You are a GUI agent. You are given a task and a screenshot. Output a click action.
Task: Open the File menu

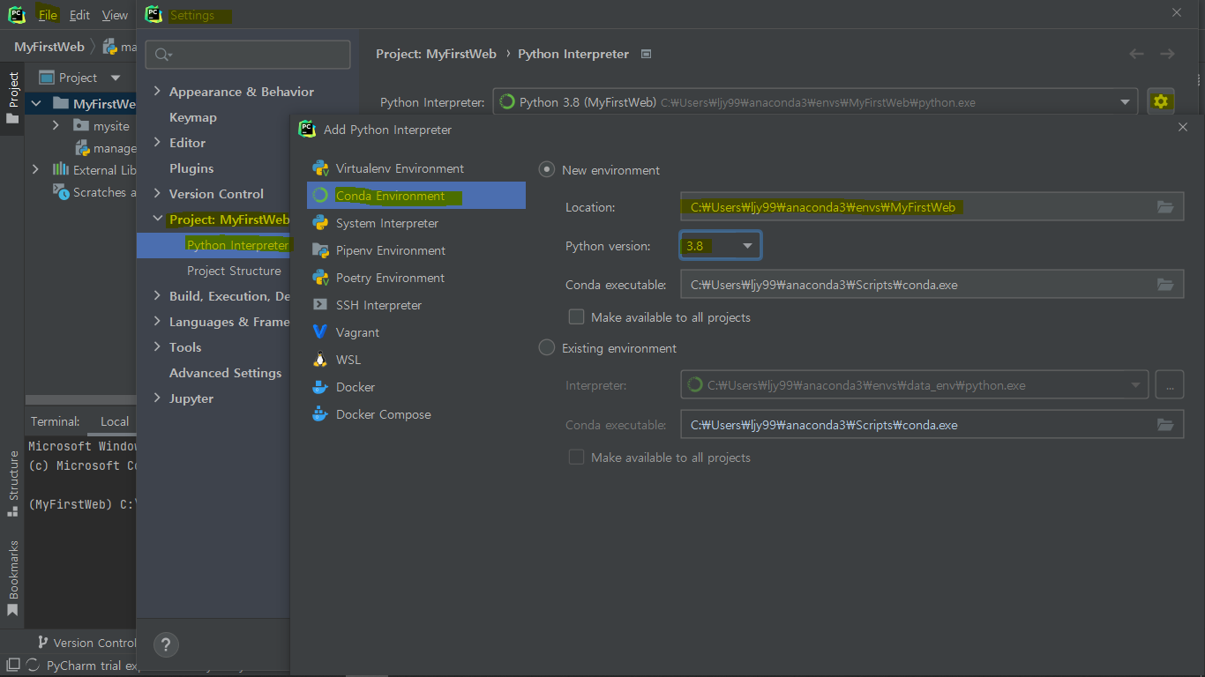click(48, 15)
